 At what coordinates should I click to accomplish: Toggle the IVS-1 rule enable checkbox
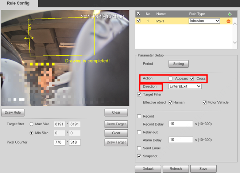point(138,21)
